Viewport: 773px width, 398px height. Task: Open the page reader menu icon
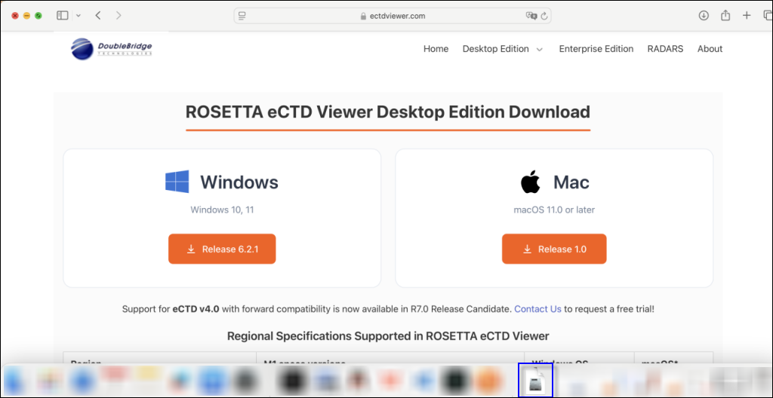(x=241, y=15)
